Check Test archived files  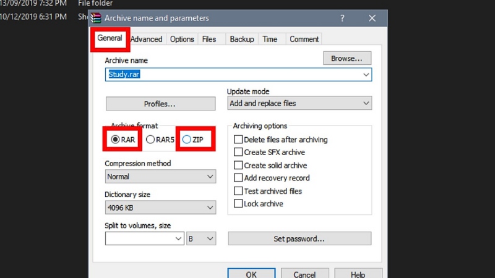(x=268, y=191)
